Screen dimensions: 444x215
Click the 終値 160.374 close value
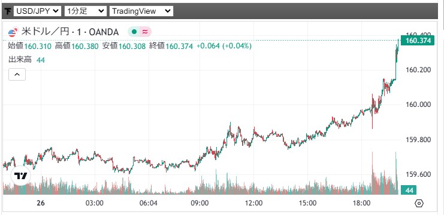[171, 46]
